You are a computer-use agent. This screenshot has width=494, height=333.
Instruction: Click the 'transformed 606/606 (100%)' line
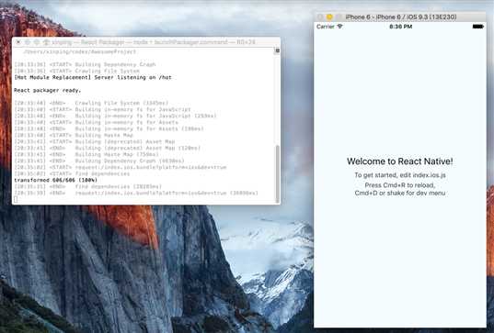coord(56,180)
